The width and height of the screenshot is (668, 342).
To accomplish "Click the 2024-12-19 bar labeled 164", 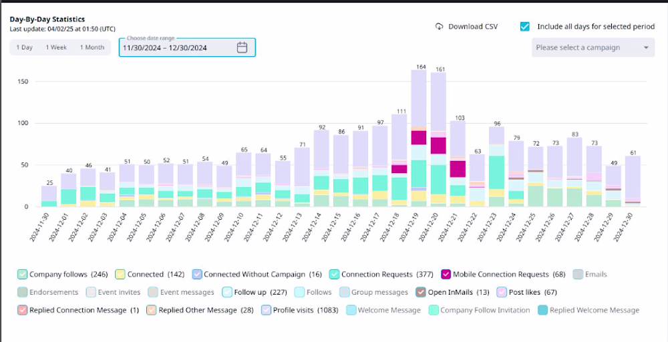I will coord(419,138).
